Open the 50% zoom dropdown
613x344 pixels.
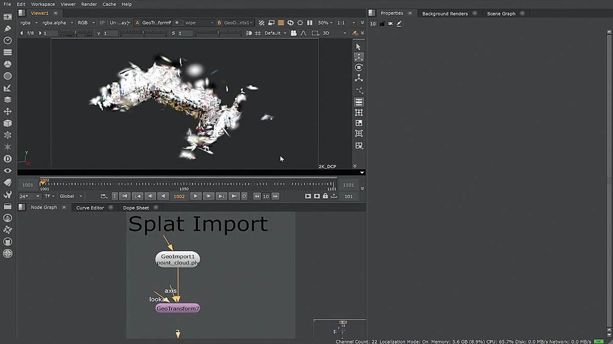pos(325,23)
